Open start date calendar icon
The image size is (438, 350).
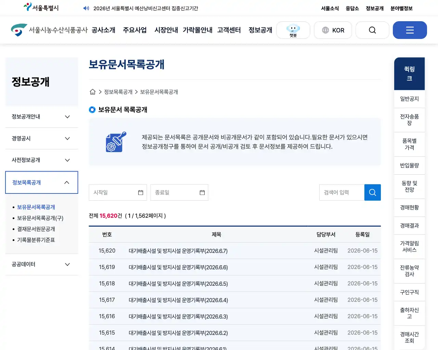click(x=141, y=192)
